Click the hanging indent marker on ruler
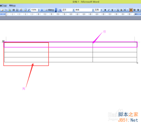This screenshot has width=141, height=124. (6, 15)
